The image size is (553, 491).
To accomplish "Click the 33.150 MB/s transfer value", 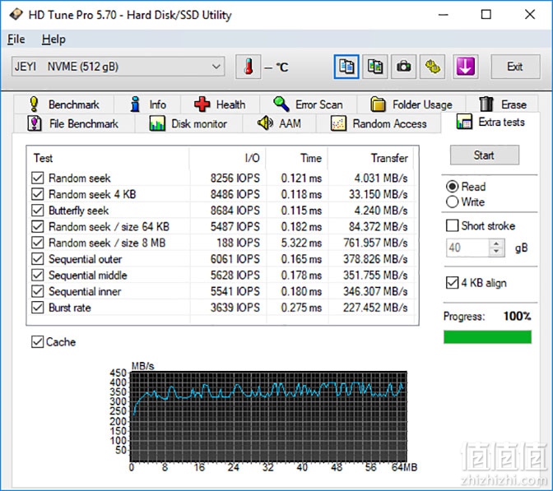I will coord(379,194).
